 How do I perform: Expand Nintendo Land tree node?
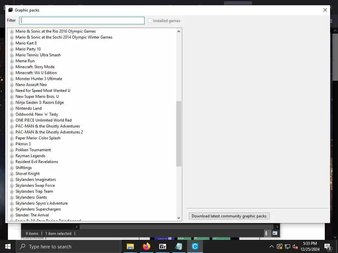click(12, 109)
